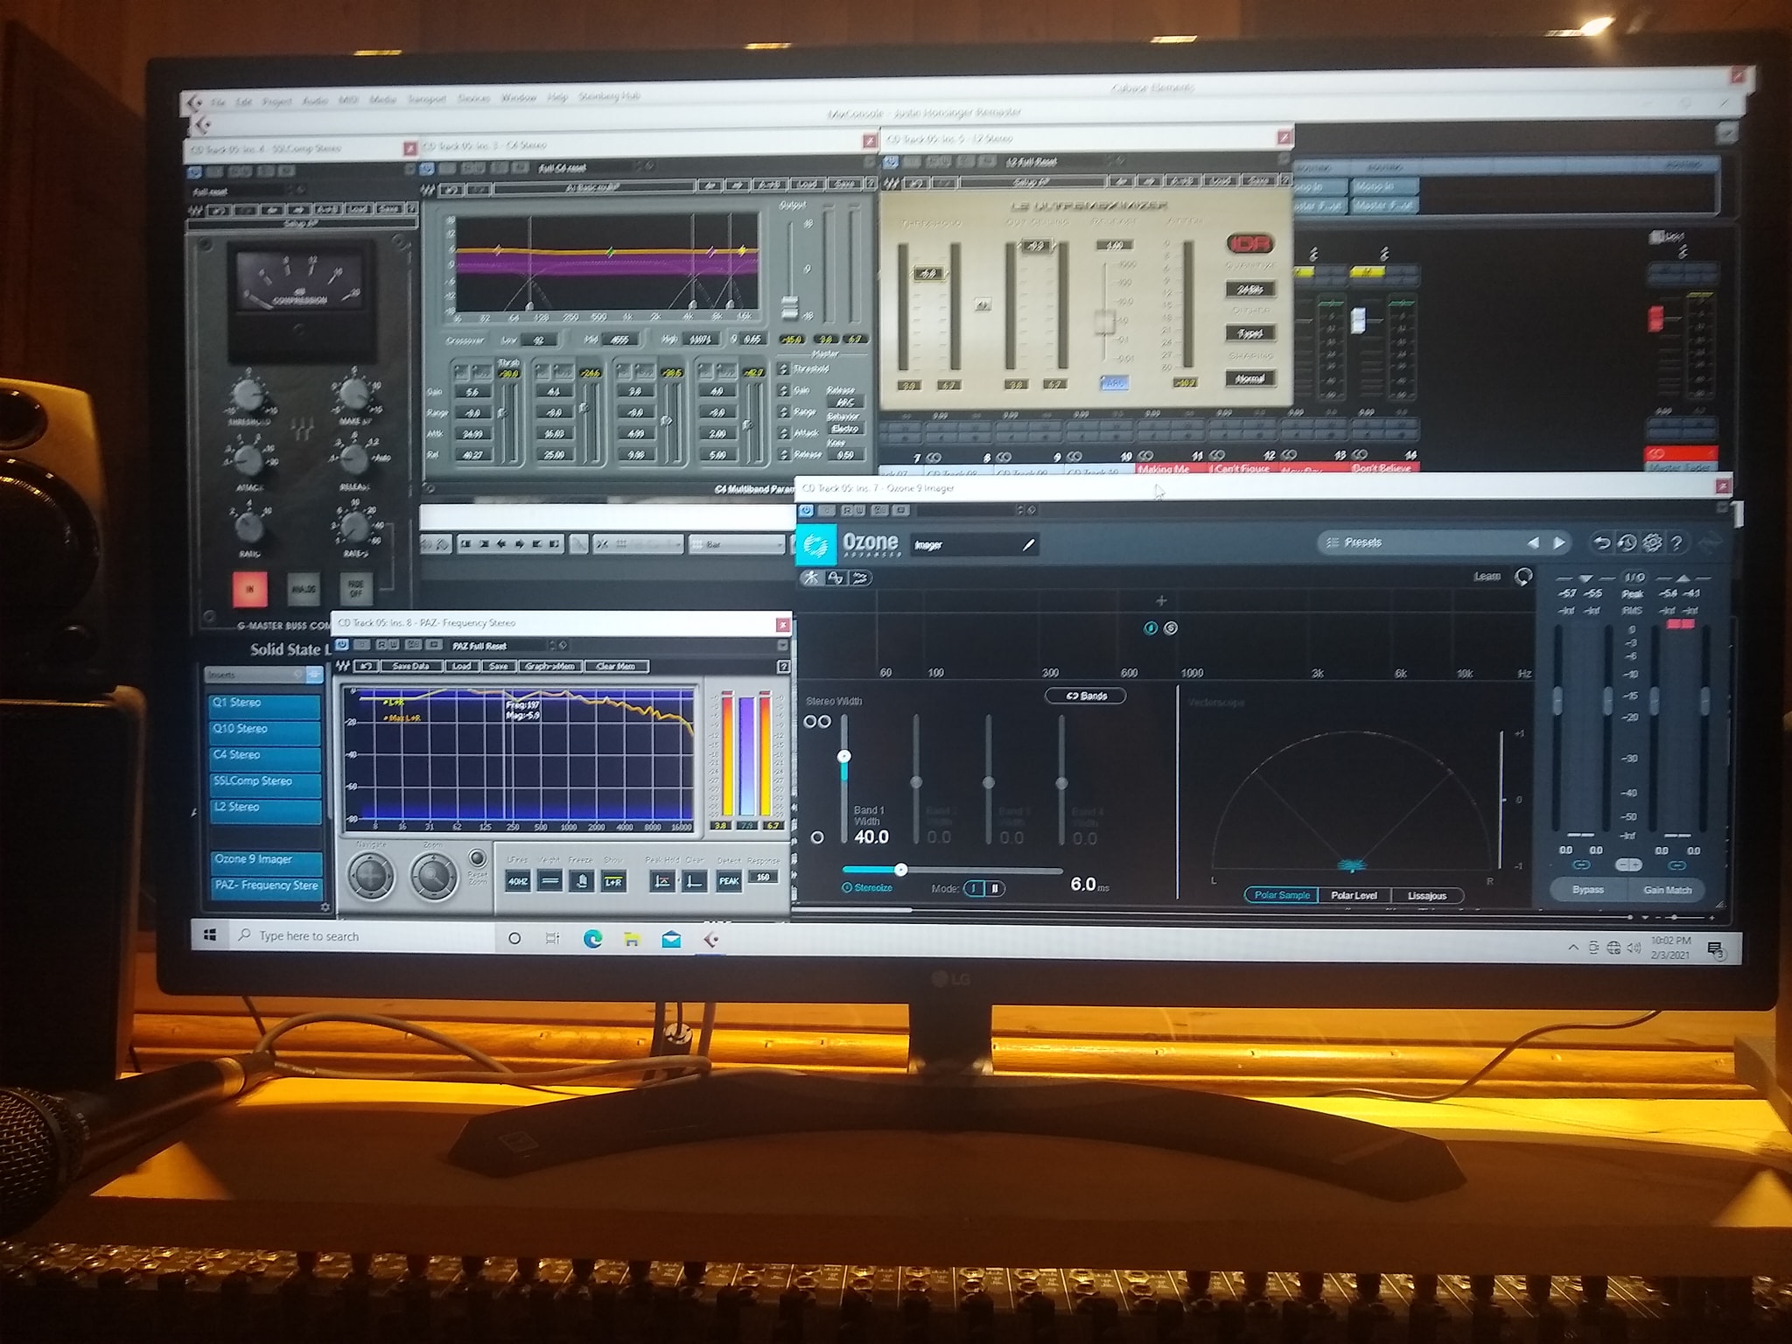This screenshot has width=1792, height=1344.
Task: Toggle the IN button on SSL Comp
Action: pos(249,589)
